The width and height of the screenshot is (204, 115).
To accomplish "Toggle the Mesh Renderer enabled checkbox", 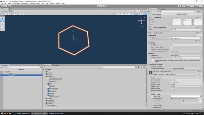I will coord(152,33).
